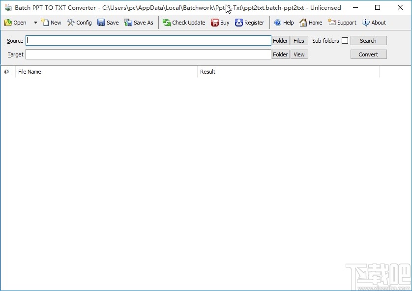Screen dimensions: 412x291
Task: Browse for a Source folder
Action: tap(280, 41)
